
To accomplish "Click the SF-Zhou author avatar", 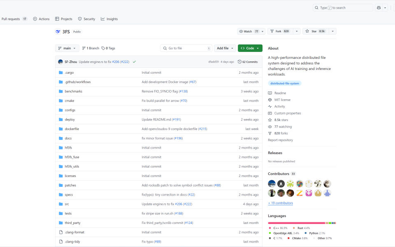I will coord(60,62).
